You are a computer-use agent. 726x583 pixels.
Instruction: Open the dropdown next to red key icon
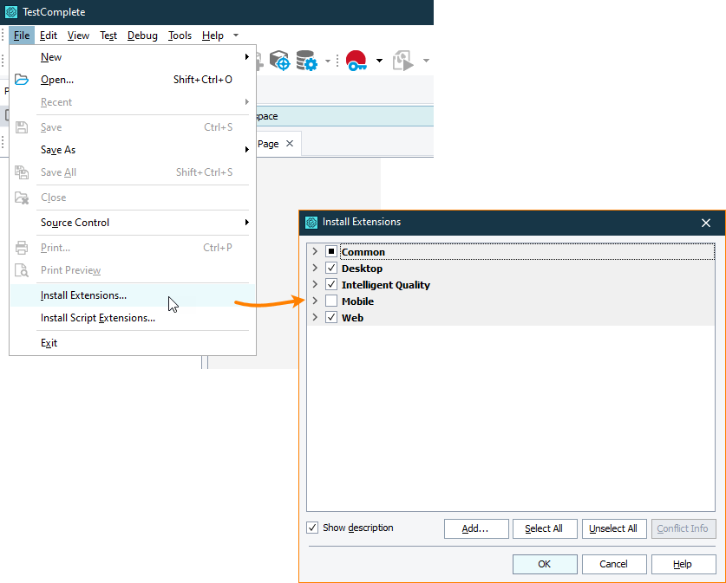(379, 61)
